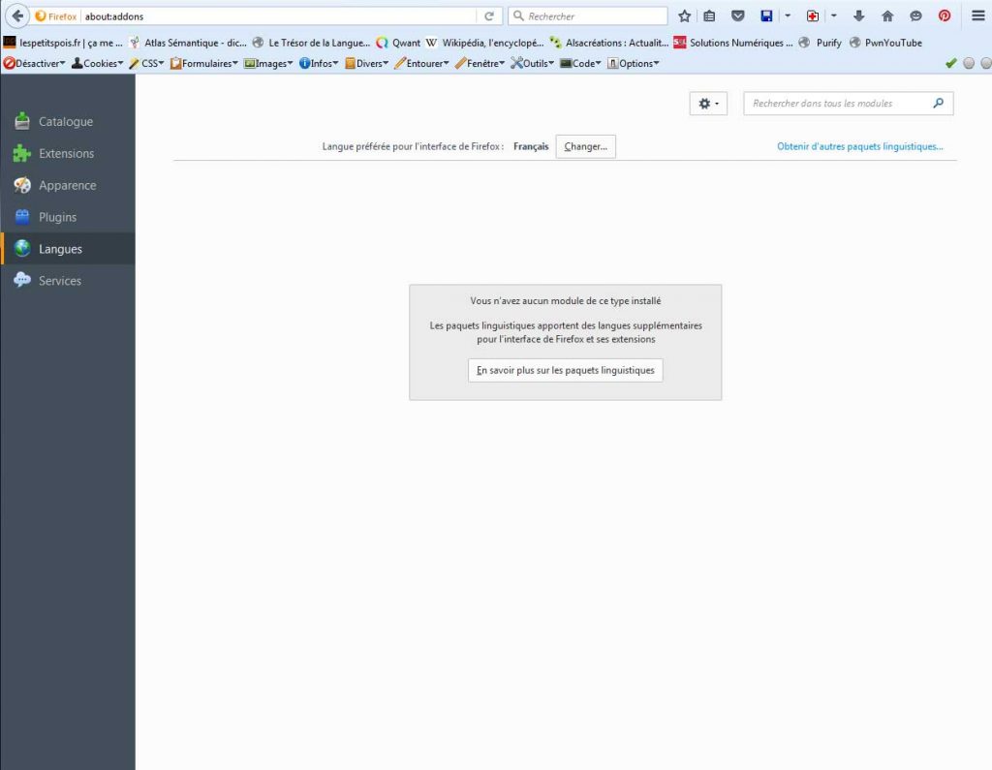Open the gear tools dropdown for modules
This screenshot has height=770, width=992.
coord(708,104)
